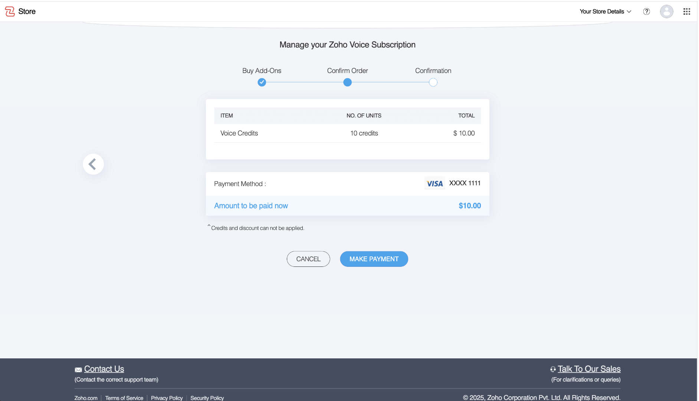Screen dimensions: 699x401
Task: Click '(Contact the correct support team)' text
Action: [116, 380]
